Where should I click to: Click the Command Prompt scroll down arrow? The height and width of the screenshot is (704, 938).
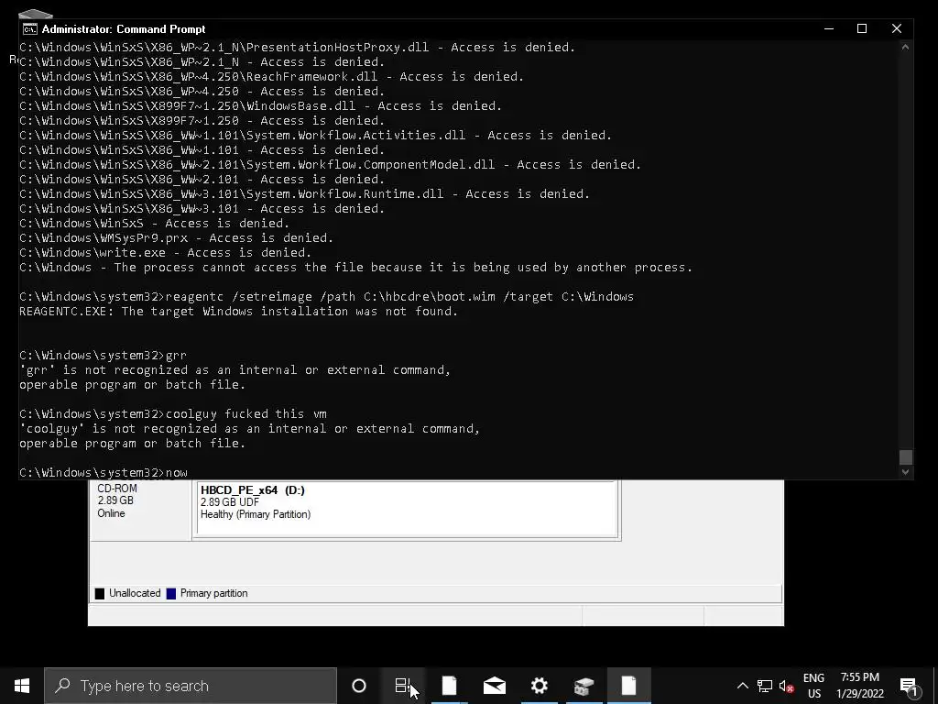(906, 472)
